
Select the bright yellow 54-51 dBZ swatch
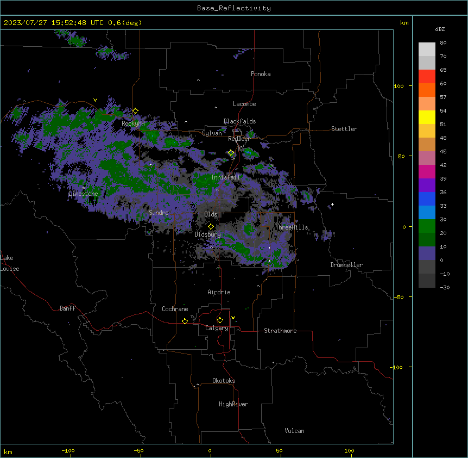coord(427,117)
